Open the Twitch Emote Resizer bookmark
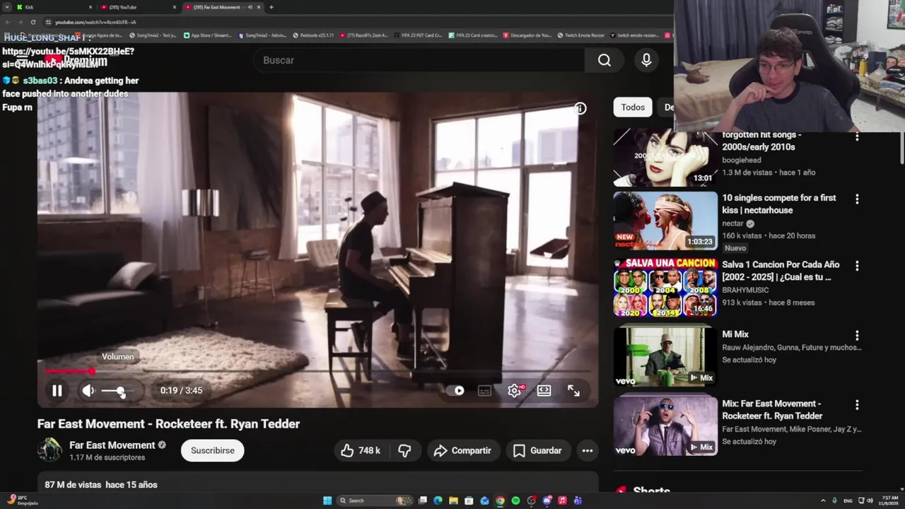The width and height of the screenshot is (905, 509). point(581,35)
